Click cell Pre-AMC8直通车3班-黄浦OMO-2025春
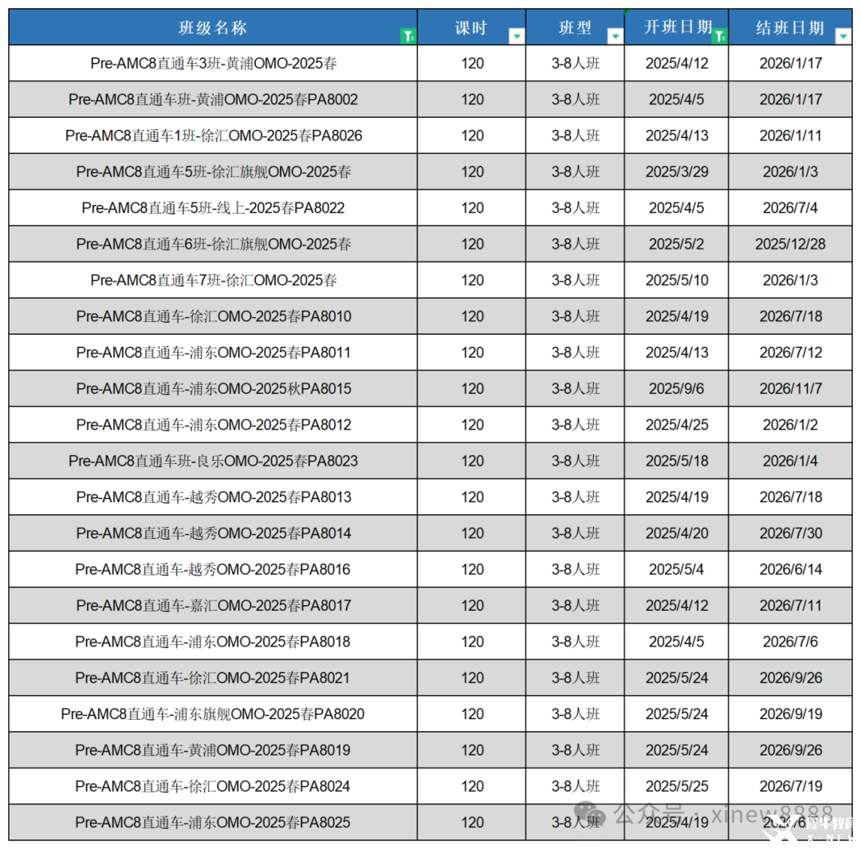861x849 pixels. [213, 63]
